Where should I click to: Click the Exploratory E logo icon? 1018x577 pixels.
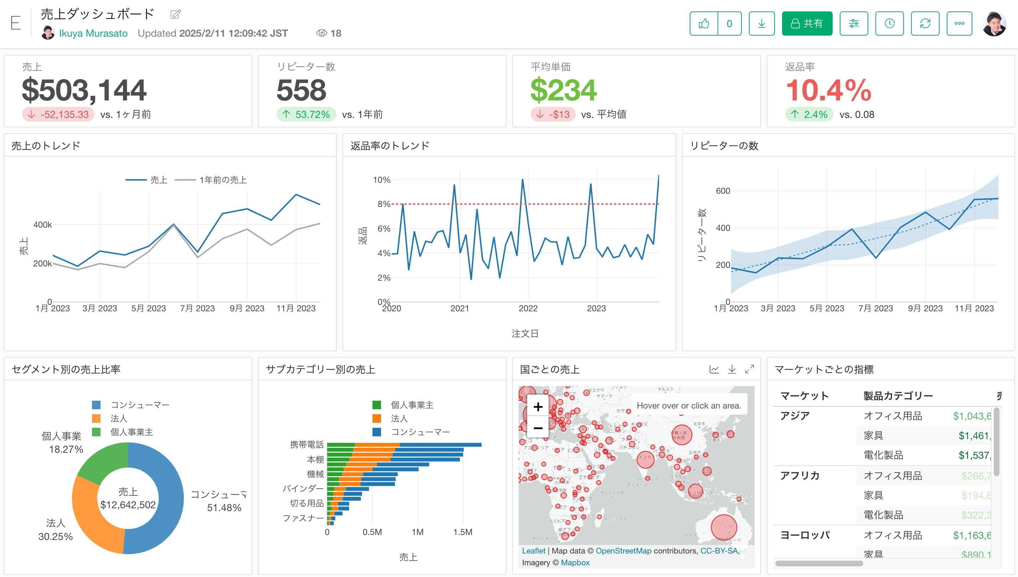(15, 24)
